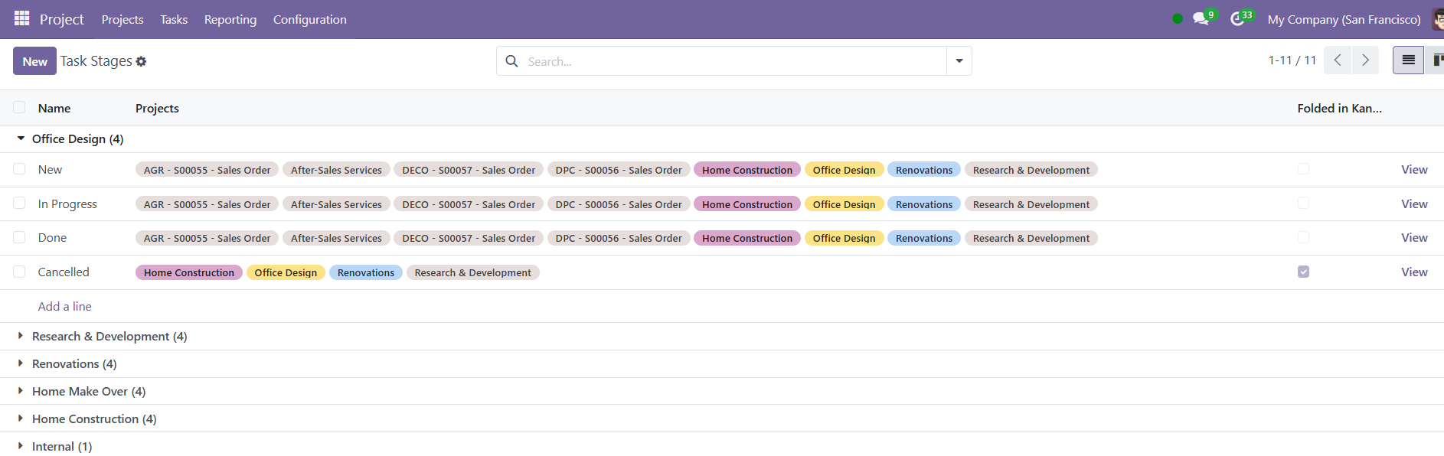
Task: Open the Tasks menu
Action: click(174, 19)
